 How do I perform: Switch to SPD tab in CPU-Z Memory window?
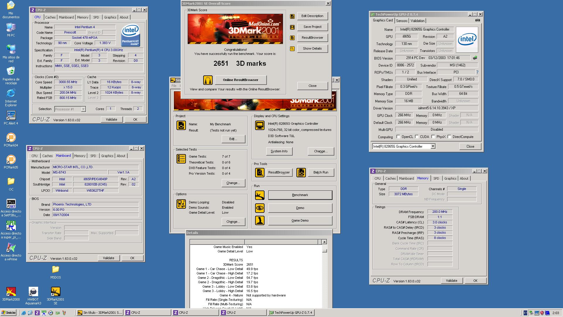[x=436, y=178]
